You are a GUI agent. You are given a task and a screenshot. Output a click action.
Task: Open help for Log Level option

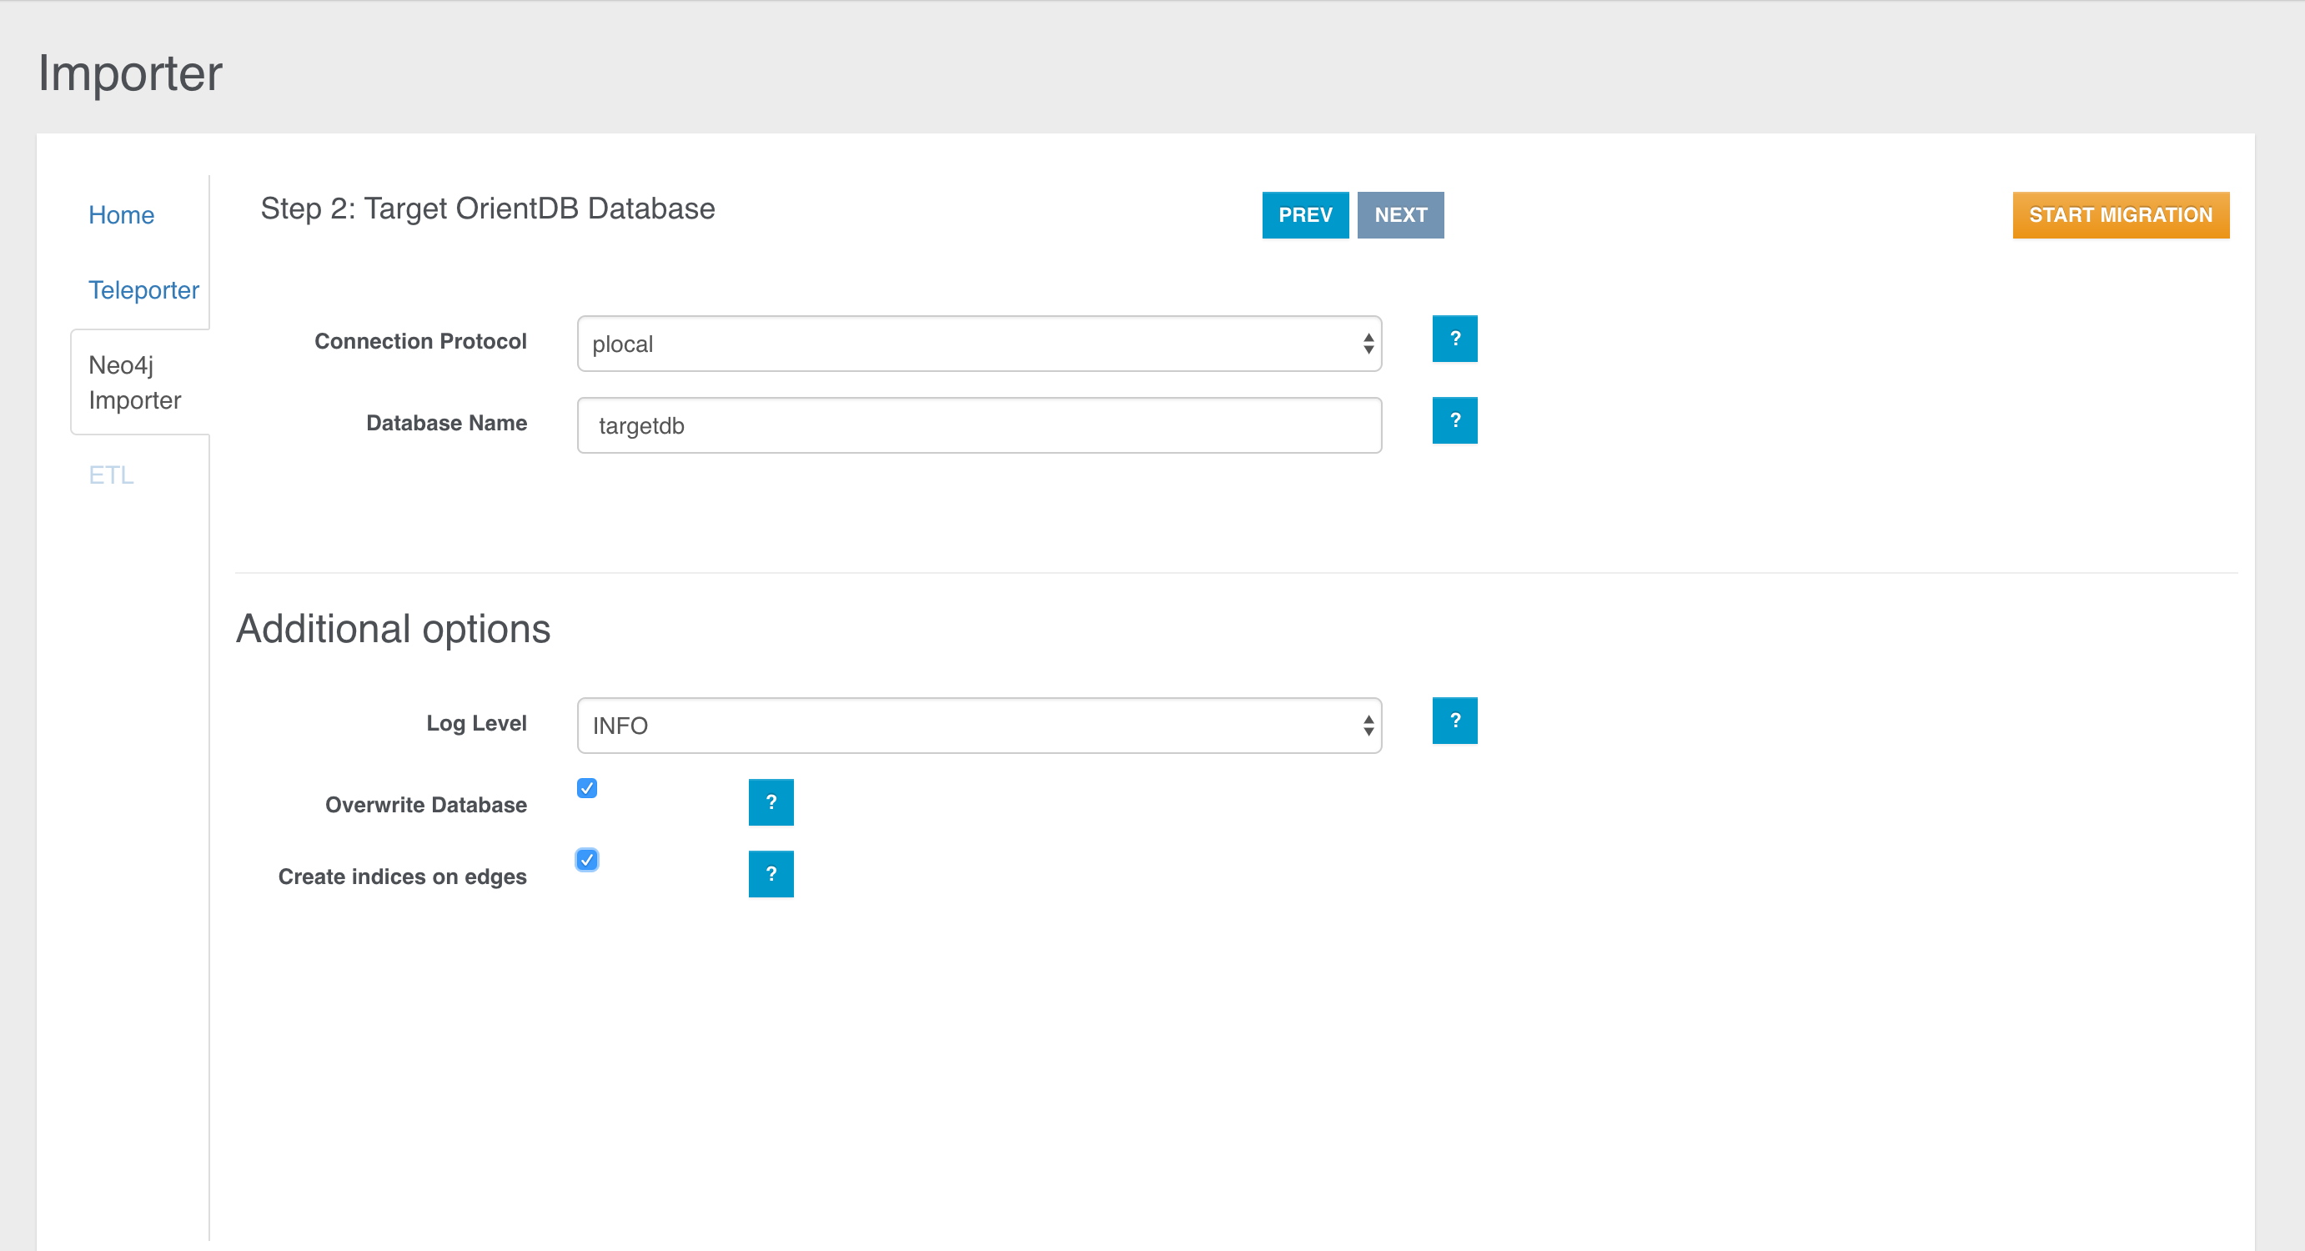pyautogui.click(x=1454, y=721)
